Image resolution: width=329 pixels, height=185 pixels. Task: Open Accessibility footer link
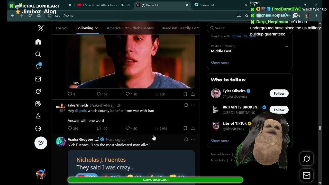(218, 160)
